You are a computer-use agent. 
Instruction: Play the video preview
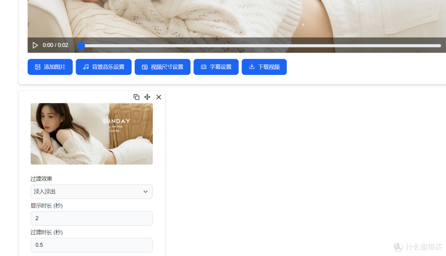[35, 45]
